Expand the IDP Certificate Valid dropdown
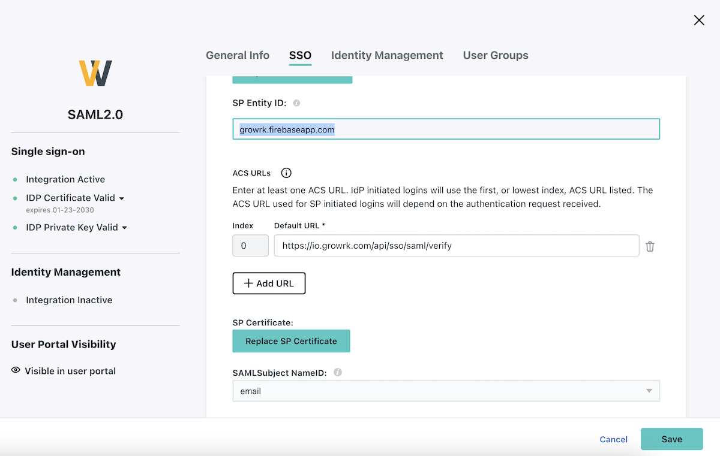Image resolution: width=720 pixels, height=456 pixels. pyautogui.click(x=122, y=198)
